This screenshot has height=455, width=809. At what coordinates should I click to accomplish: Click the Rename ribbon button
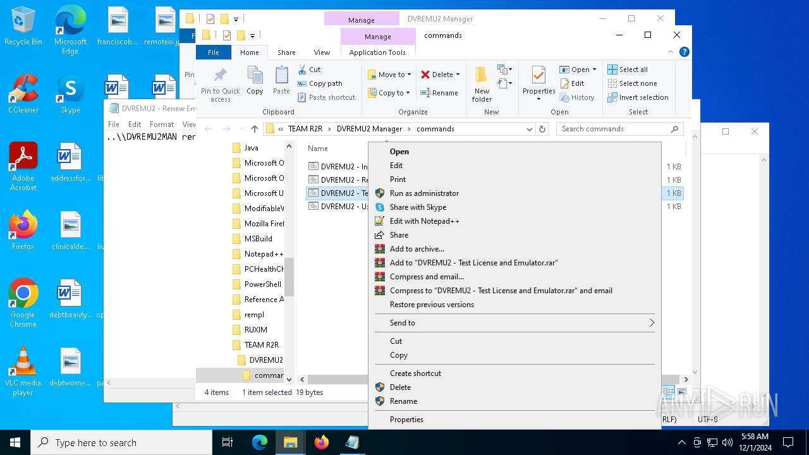point(439,93)
